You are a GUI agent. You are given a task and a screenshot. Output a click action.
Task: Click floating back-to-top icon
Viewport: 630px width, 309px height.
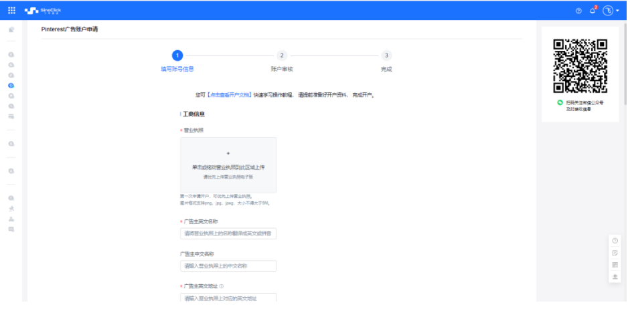pyautogui.click(x=615, y=276)
